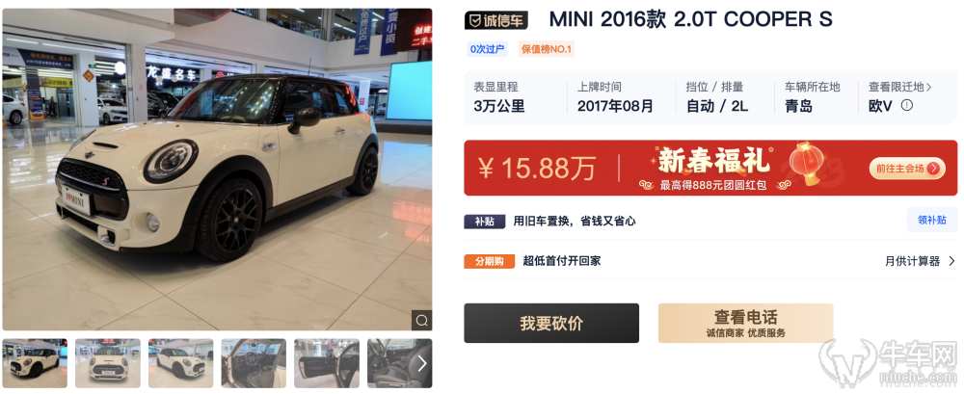Click the orange 分期购 tag
Viewport: 964px width, 394px height.
pyautogui.click(x=490, y=261)
